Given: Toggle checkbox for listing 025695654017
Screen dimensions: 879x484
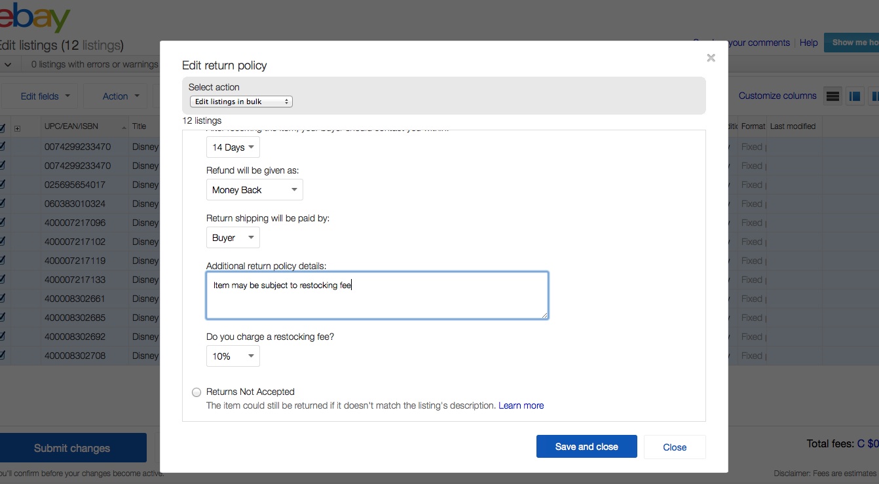Looking at the screenshot, I should 3,185.
